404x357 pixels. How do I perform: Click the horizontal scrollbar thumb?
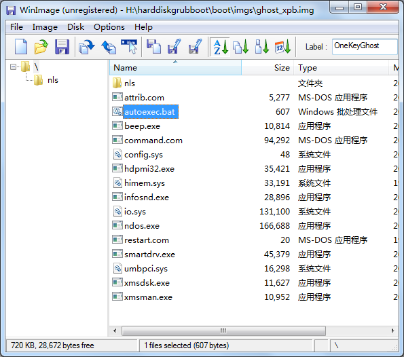pyautogui.click(x=223, y=331)
